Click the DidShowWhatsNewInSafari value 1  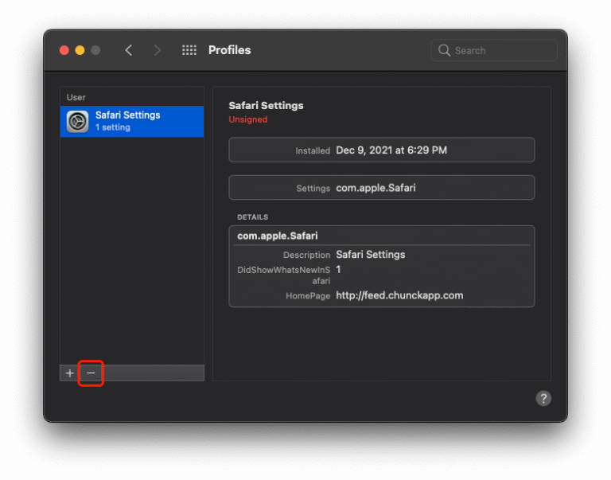(x=338, y=269)
